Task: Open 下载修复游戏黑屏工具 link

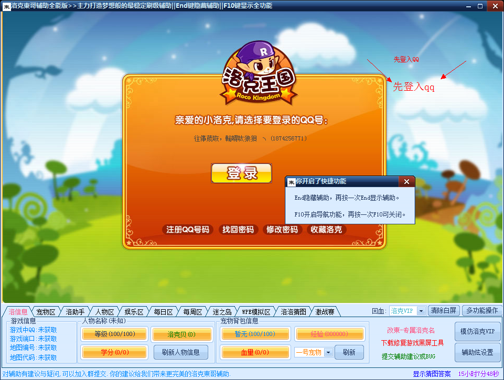Action: tap(412, 343)
